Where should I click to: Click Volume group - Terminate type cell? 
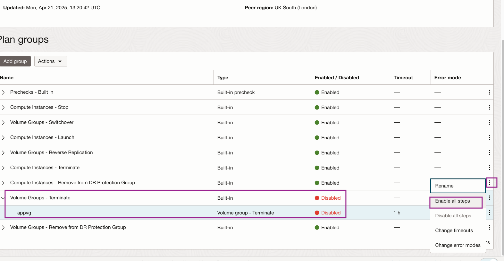pos(246,213)
